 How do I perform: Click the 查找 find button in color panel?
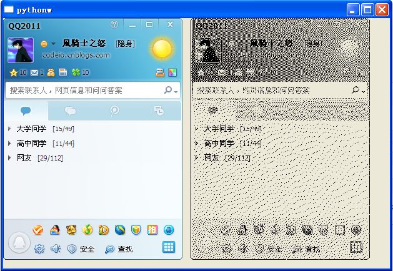pos(119,249)
